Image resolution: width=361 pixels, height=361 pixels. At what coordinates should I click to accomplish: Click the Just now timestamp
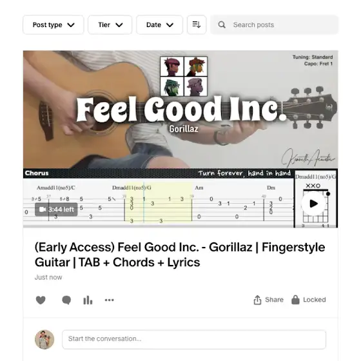[x=48, y=277]
